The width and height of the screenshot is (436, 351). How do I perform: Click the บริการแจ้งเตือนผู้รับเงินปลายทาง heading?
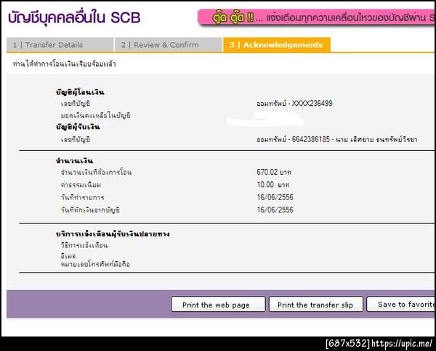coord(113,234)
